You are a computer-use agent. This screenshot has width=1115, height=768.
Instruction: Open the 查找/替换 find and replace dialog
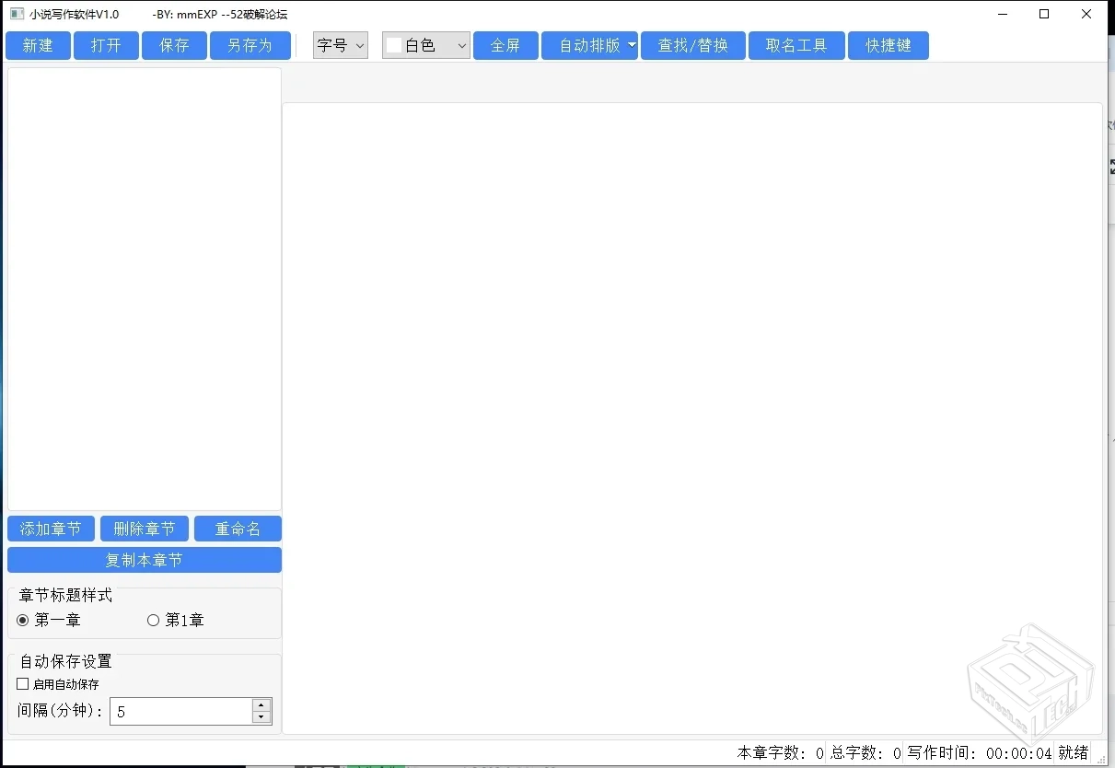(692, 45)
